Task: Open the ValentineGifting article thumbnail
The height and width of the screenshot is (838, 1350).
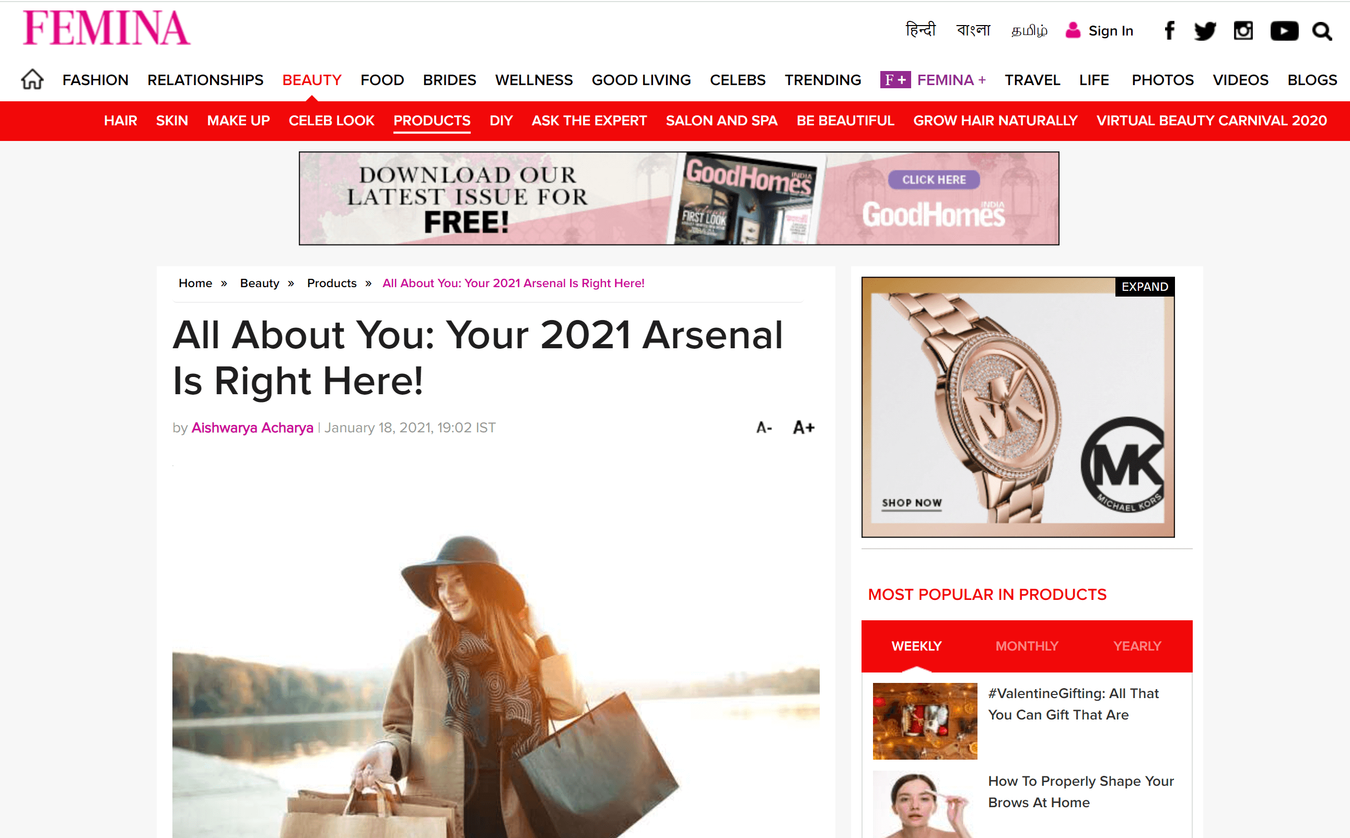Action: (x=925, y=721)
